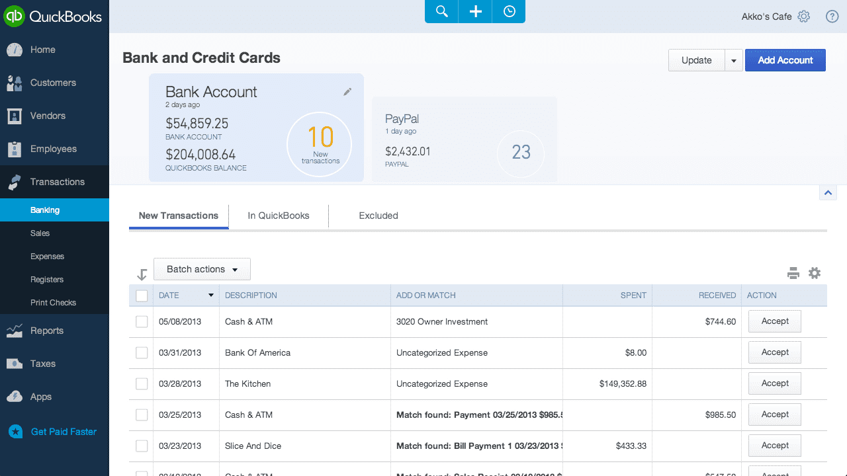Edit Bank Account with pencil icon

(347, 92)
